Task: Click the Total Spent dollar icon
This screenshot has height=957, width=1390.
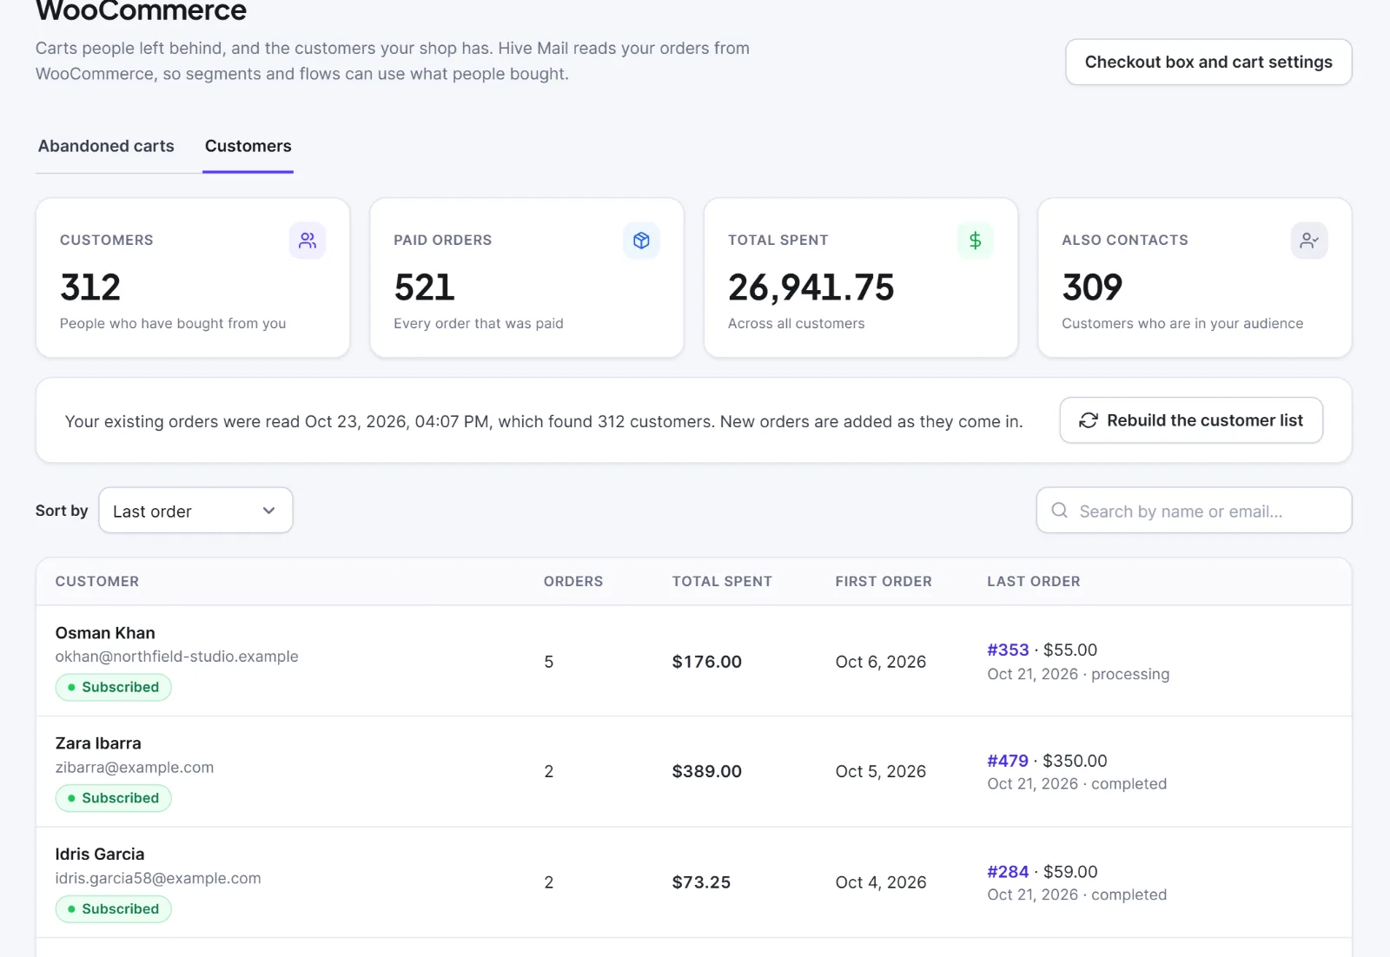Action: pos(976,241)
